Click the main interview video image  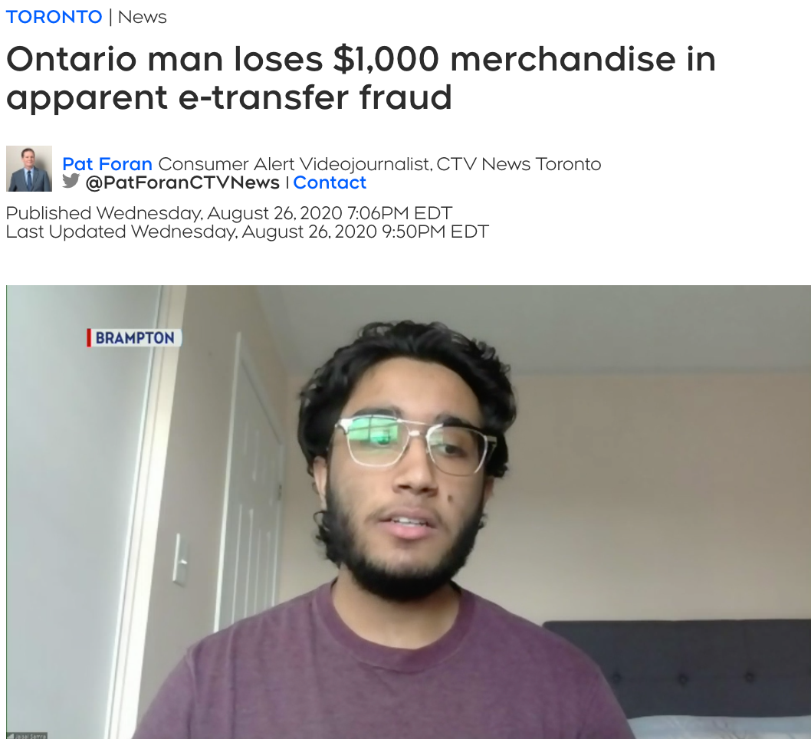click(409, 512)
